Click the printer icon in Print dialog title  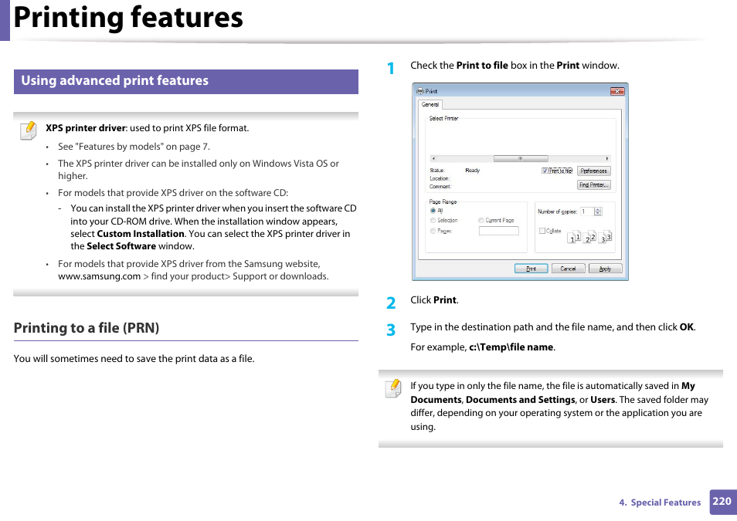click(419, 91)
